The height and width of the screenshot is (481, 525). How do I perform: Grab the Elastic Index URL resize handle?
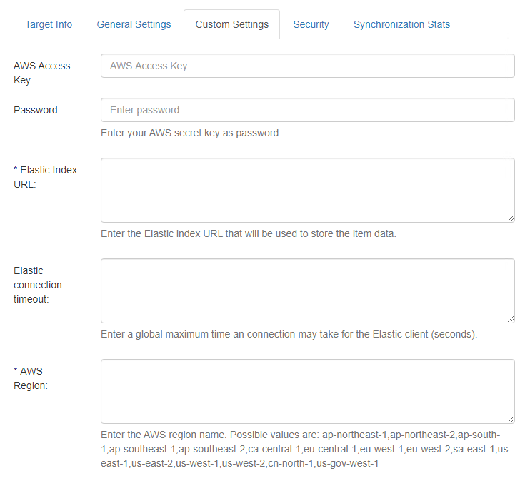coord(511,218)
